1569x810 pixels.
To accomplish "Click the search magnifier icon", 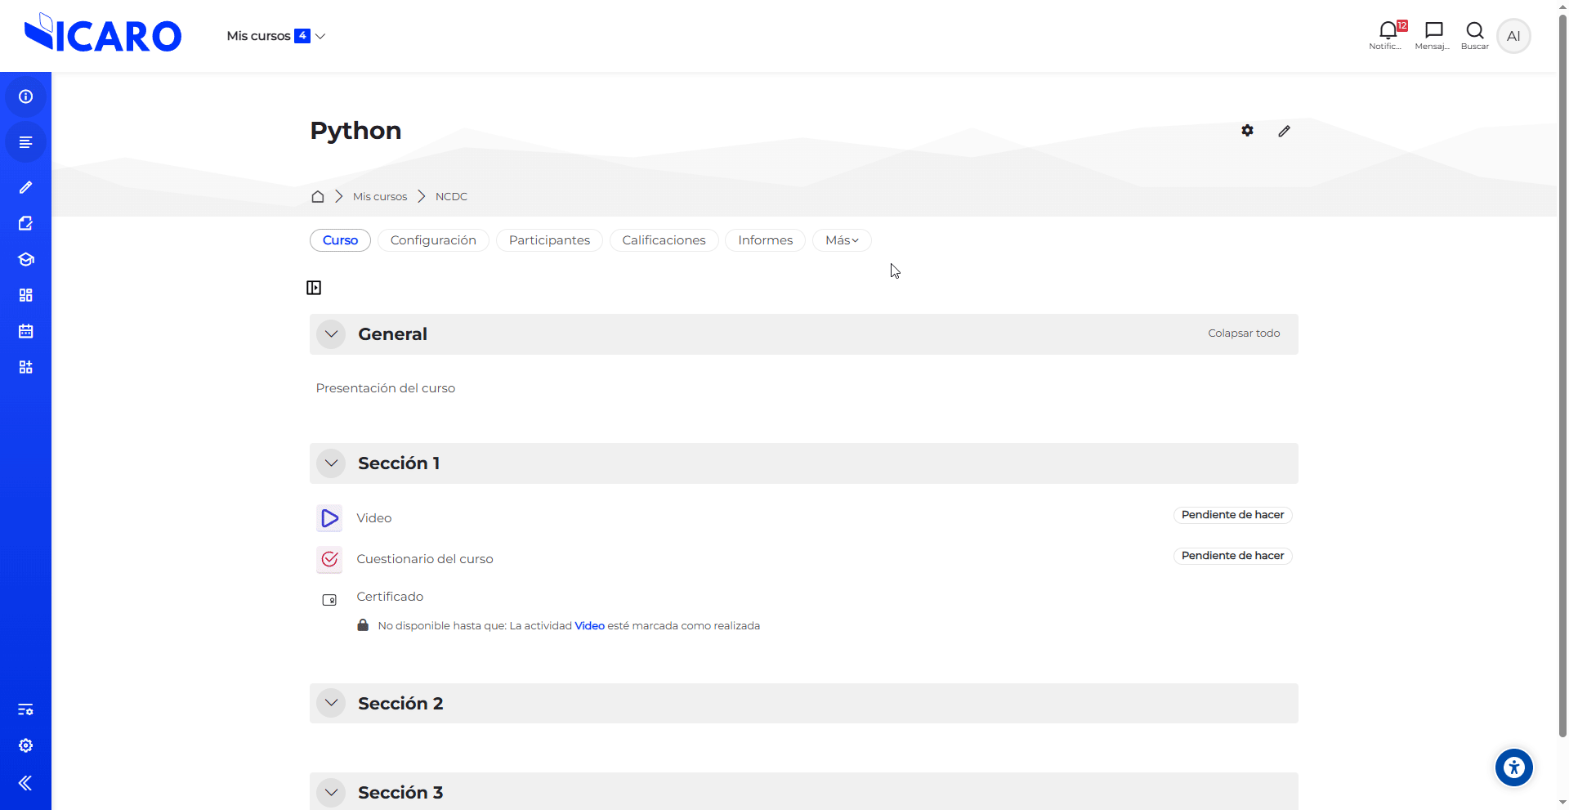I will (1474, 31).
